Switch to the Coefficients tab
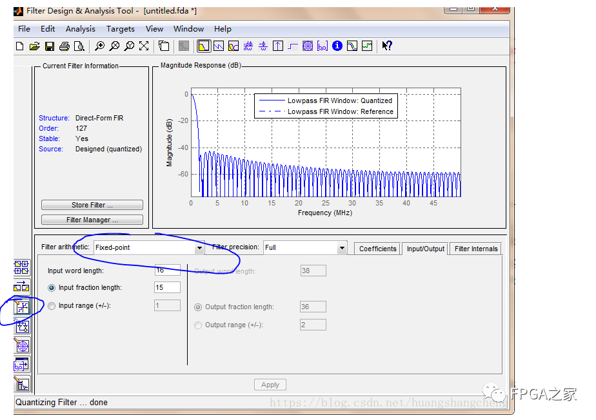The height and width of the screenshot is (420, 596). [377, 249]
